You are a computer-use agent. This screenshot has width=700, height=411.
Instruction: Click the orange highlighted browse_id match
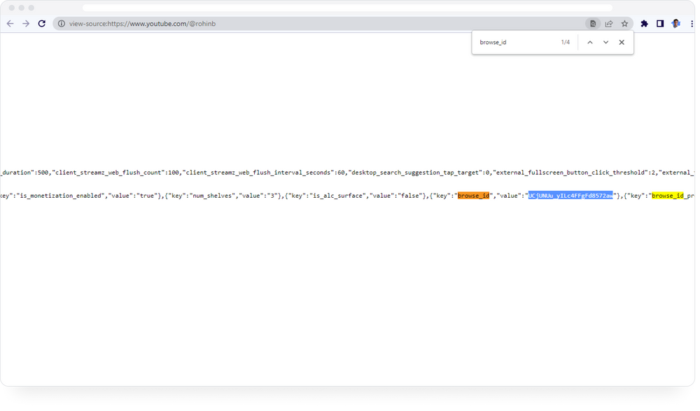(473, 196)
